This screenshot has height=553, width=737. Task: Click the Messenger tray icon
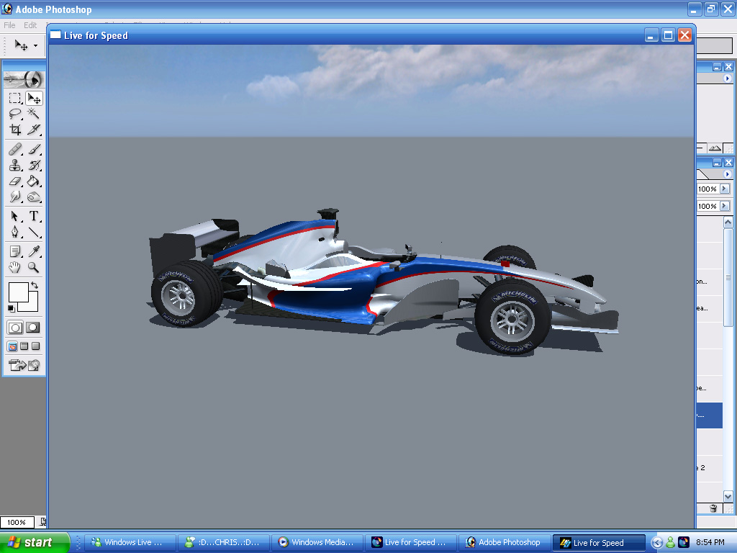click(670, 543)
